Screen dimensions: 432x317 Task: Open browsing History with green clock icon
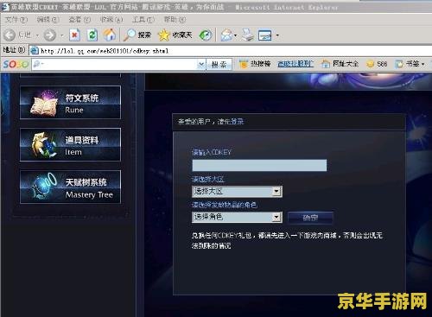pos(206,35)
